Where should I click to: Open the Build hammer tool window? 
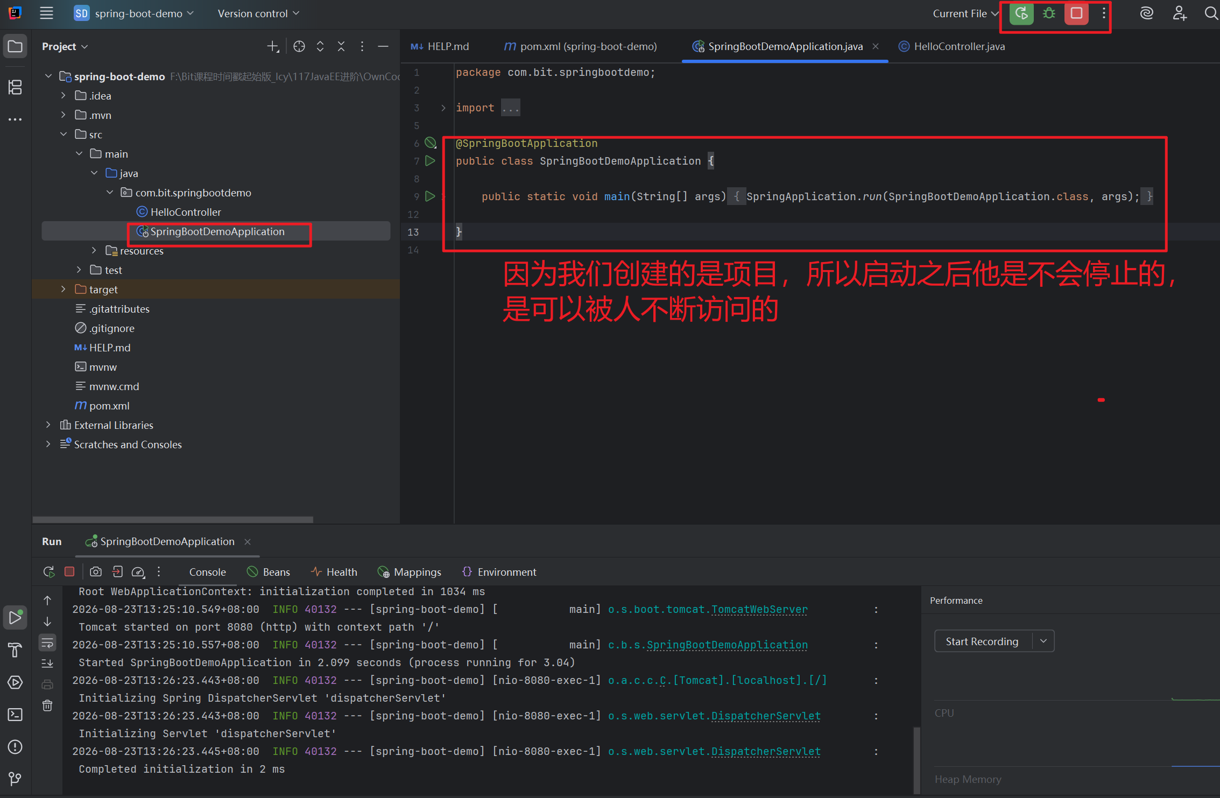(x=15, y=650)
